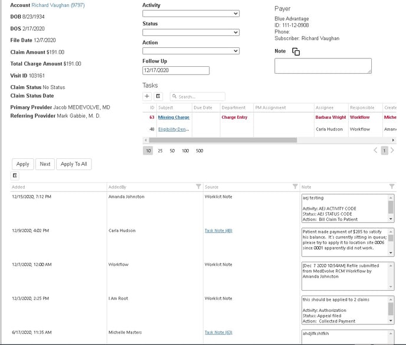Click the Follow Up date field

pos(176,71)
